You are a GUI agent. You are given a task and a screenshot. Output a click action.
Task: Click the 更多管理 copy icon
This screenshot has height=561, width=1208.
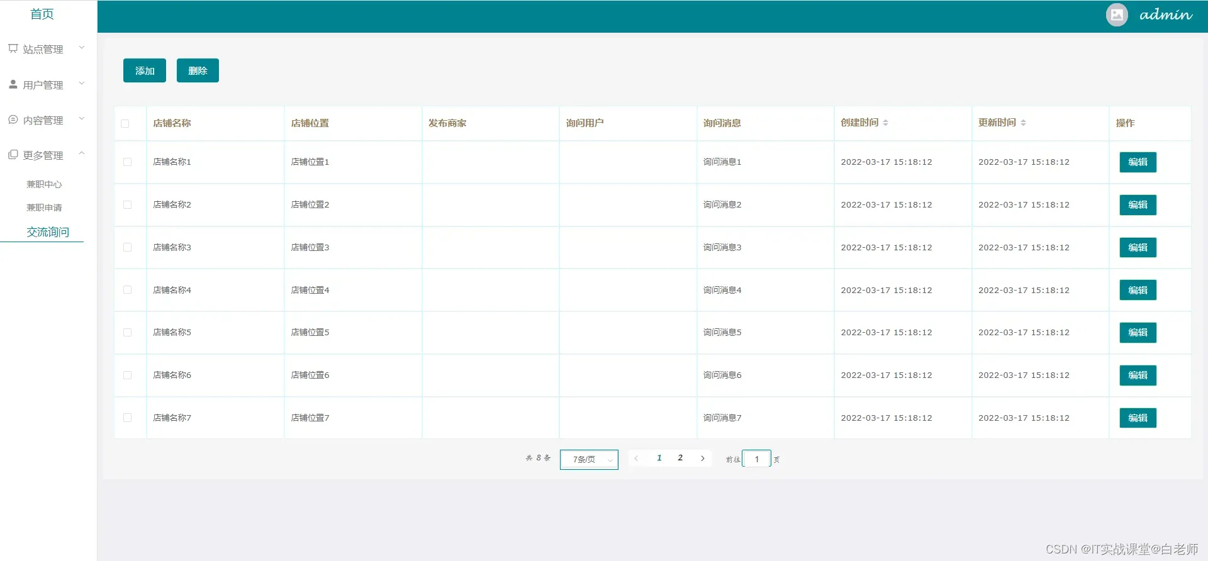pos(13,154)
